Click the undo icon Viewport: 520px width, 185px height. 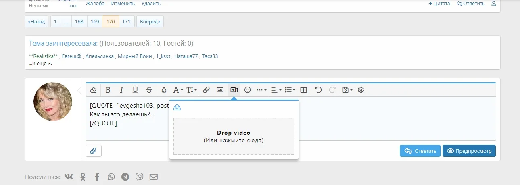click(x=318, y=90)
